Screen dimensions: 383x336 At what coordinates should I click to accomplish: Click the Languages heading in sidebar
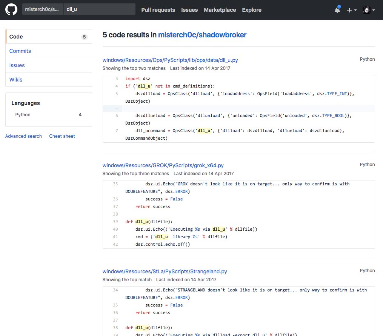pyautogui.click(x=26, y=103)
